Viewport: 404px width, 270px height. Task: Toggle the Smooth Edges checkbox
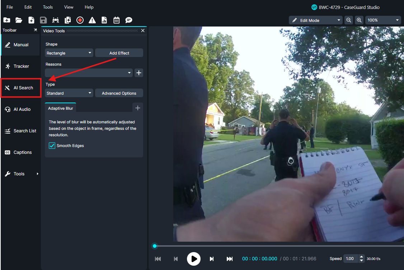[52, 146]
